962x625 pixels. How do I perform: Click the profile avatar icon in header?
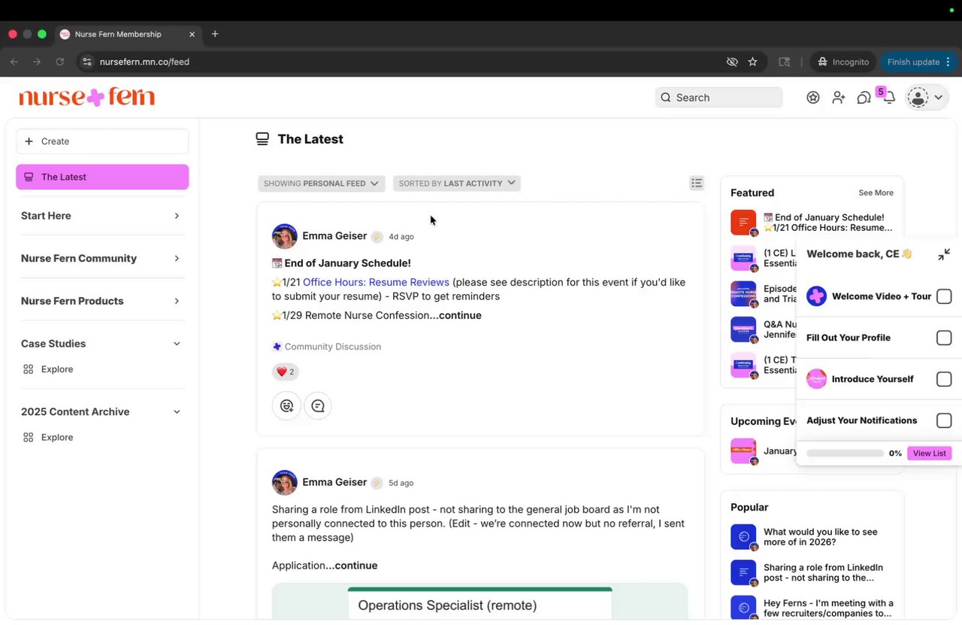tap(918, 97)
